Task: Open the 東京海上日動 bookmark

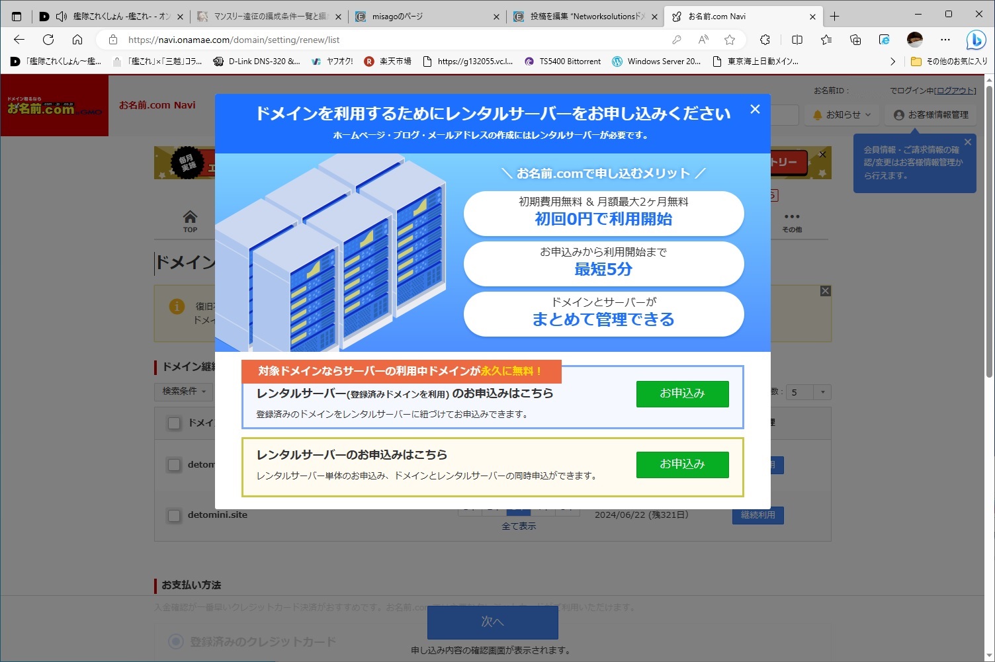Action: (756, 62)
